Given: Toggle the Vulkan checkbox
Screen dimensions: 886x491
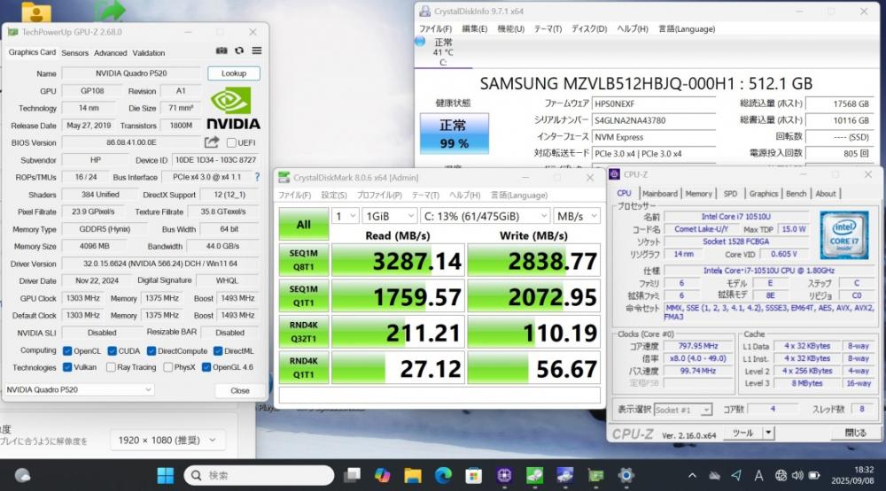Looking at the screenshot, I should point(67,367).
